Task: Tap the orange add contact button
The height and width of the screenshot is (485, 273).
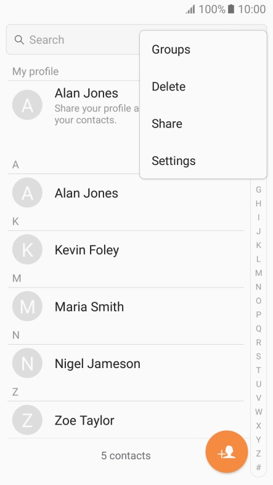Action: [x=227, y=452]
